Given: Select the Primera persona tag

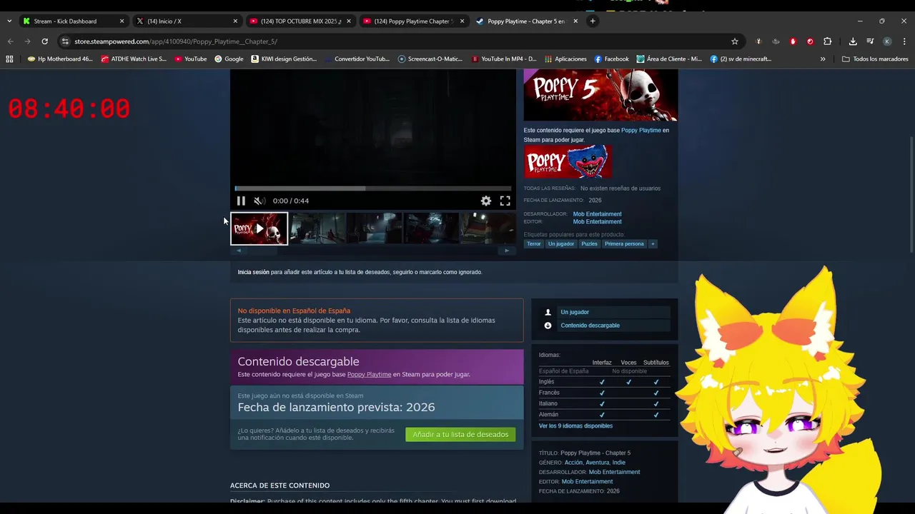Looking at the screenshot, I should [624, 244].
